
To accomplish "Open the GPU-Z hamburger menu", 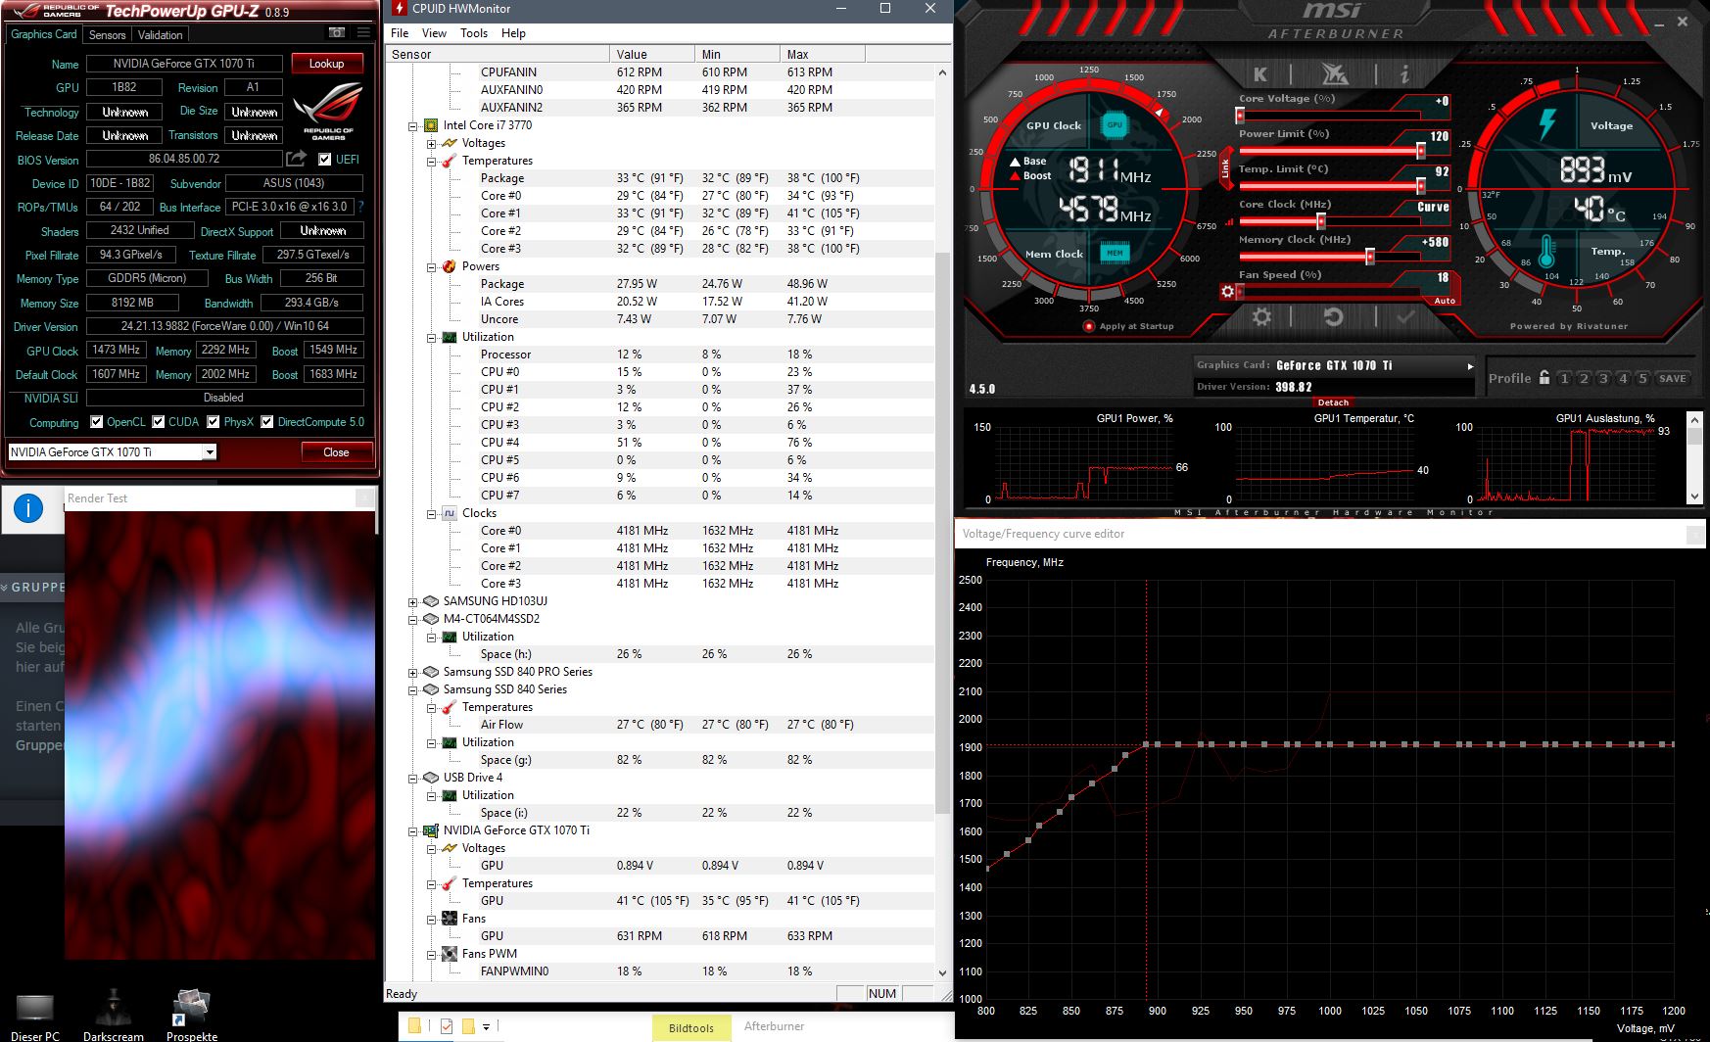I will click(x=363, y=32).
